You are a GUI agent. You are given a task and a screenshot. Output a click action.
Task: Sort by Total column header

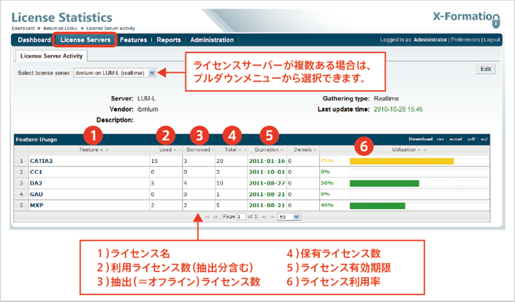pyautogui.click(x=231, y=150)
